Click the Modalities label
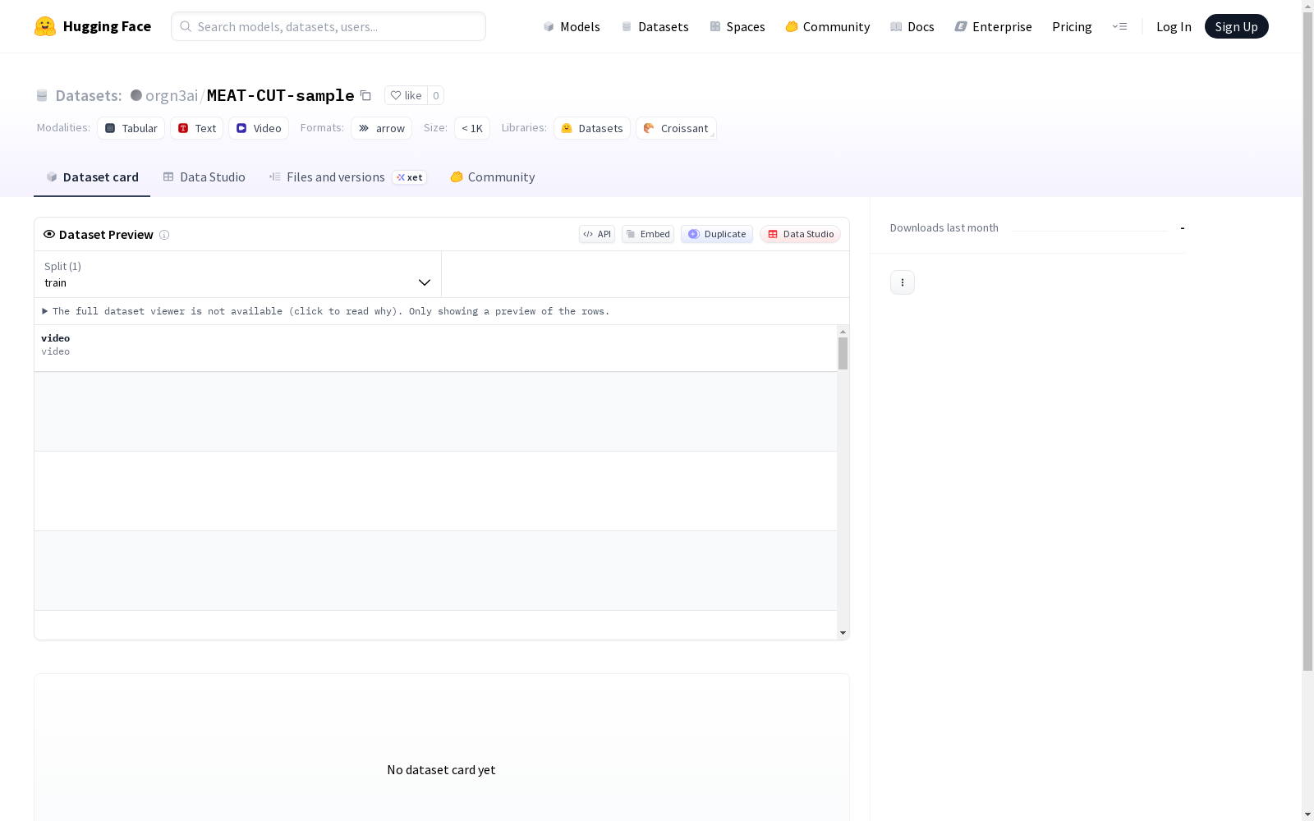The width and height of the screenshot is (1314, 821). (x=63, y=128)
